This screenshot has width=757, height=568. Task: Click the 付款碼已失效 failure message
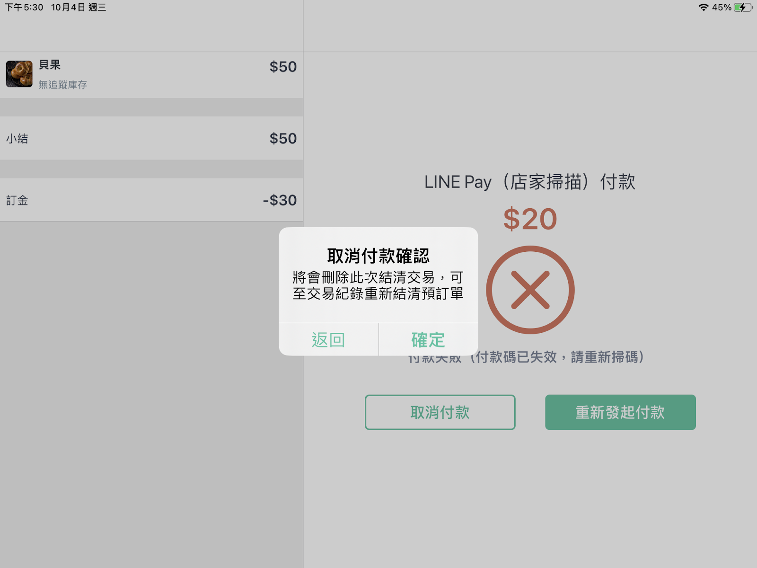(526, 357)
